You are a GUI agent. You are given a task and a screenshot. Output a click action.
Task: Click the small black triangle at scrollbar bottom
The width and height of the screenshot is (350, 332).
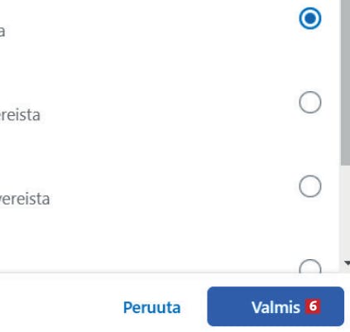click(348, 263)
